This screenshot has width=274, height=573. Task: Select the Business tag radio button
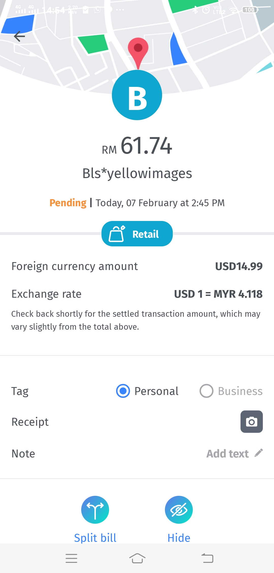click(206, 391)
